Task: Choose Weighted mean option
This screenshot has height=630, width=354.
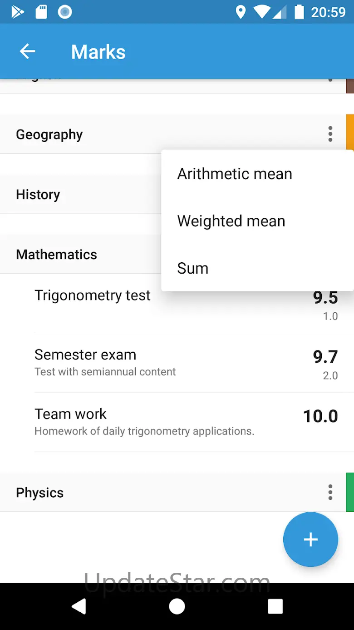Action: [x=231, y=221]
